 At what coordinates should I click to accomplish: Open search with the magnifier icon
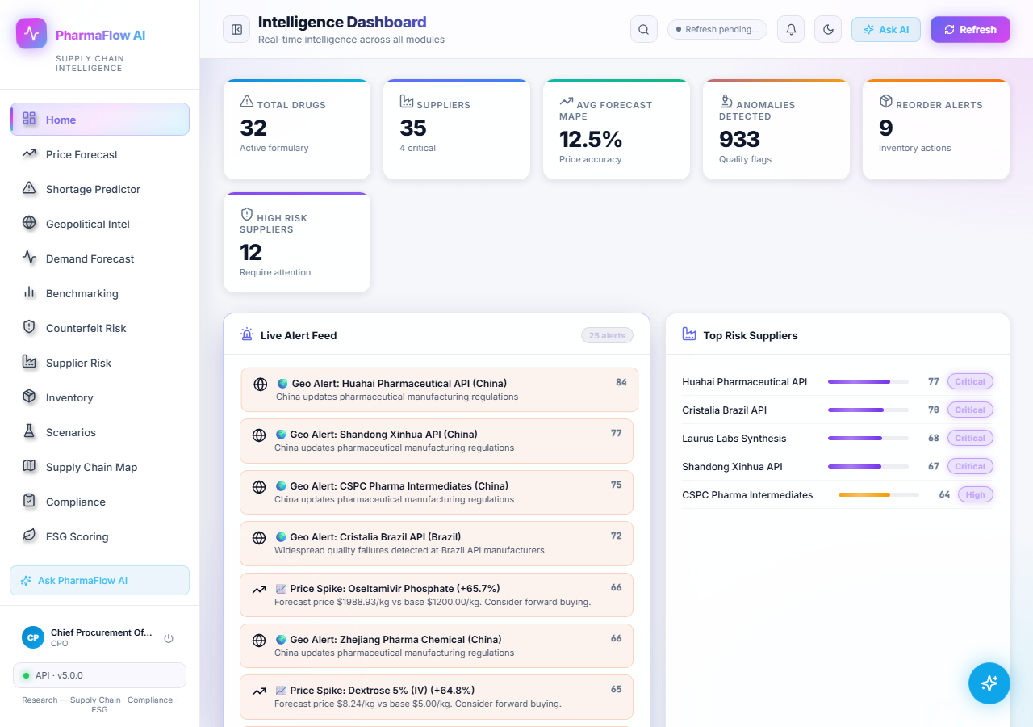click(643, 29)
